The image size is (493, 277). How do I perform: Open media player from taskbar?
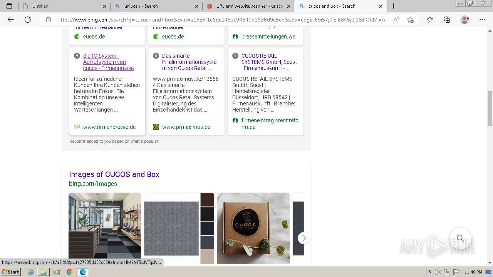click(x=57, y=272)
